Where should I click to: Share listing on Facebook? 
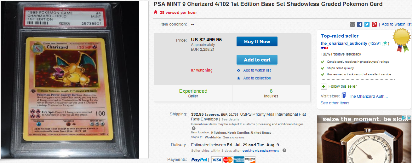[360, 24]
